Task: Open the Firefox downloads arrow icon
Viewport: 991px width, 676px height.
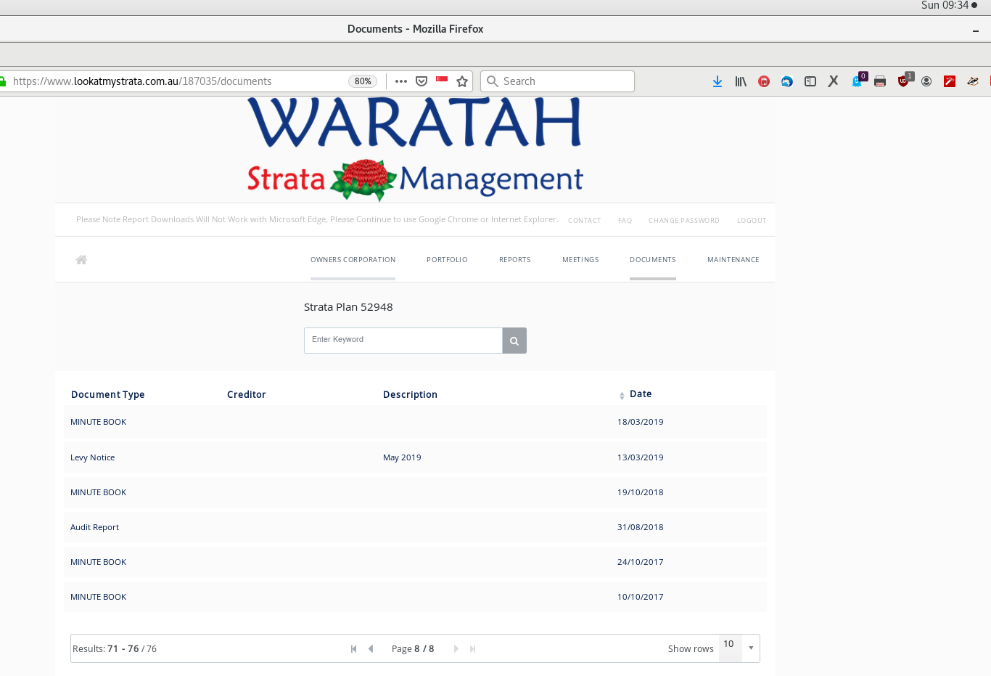Action: pyautogui.click(x=717, y=81)
